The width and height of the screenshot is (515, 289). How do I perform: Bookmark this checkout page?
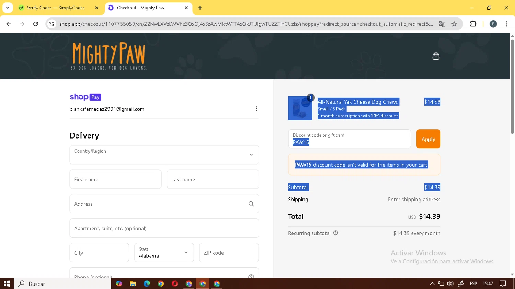454,24
